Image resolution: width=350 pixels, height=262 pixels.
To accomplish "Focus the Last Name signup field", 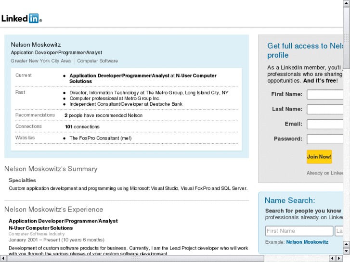I will click(325, 110).
